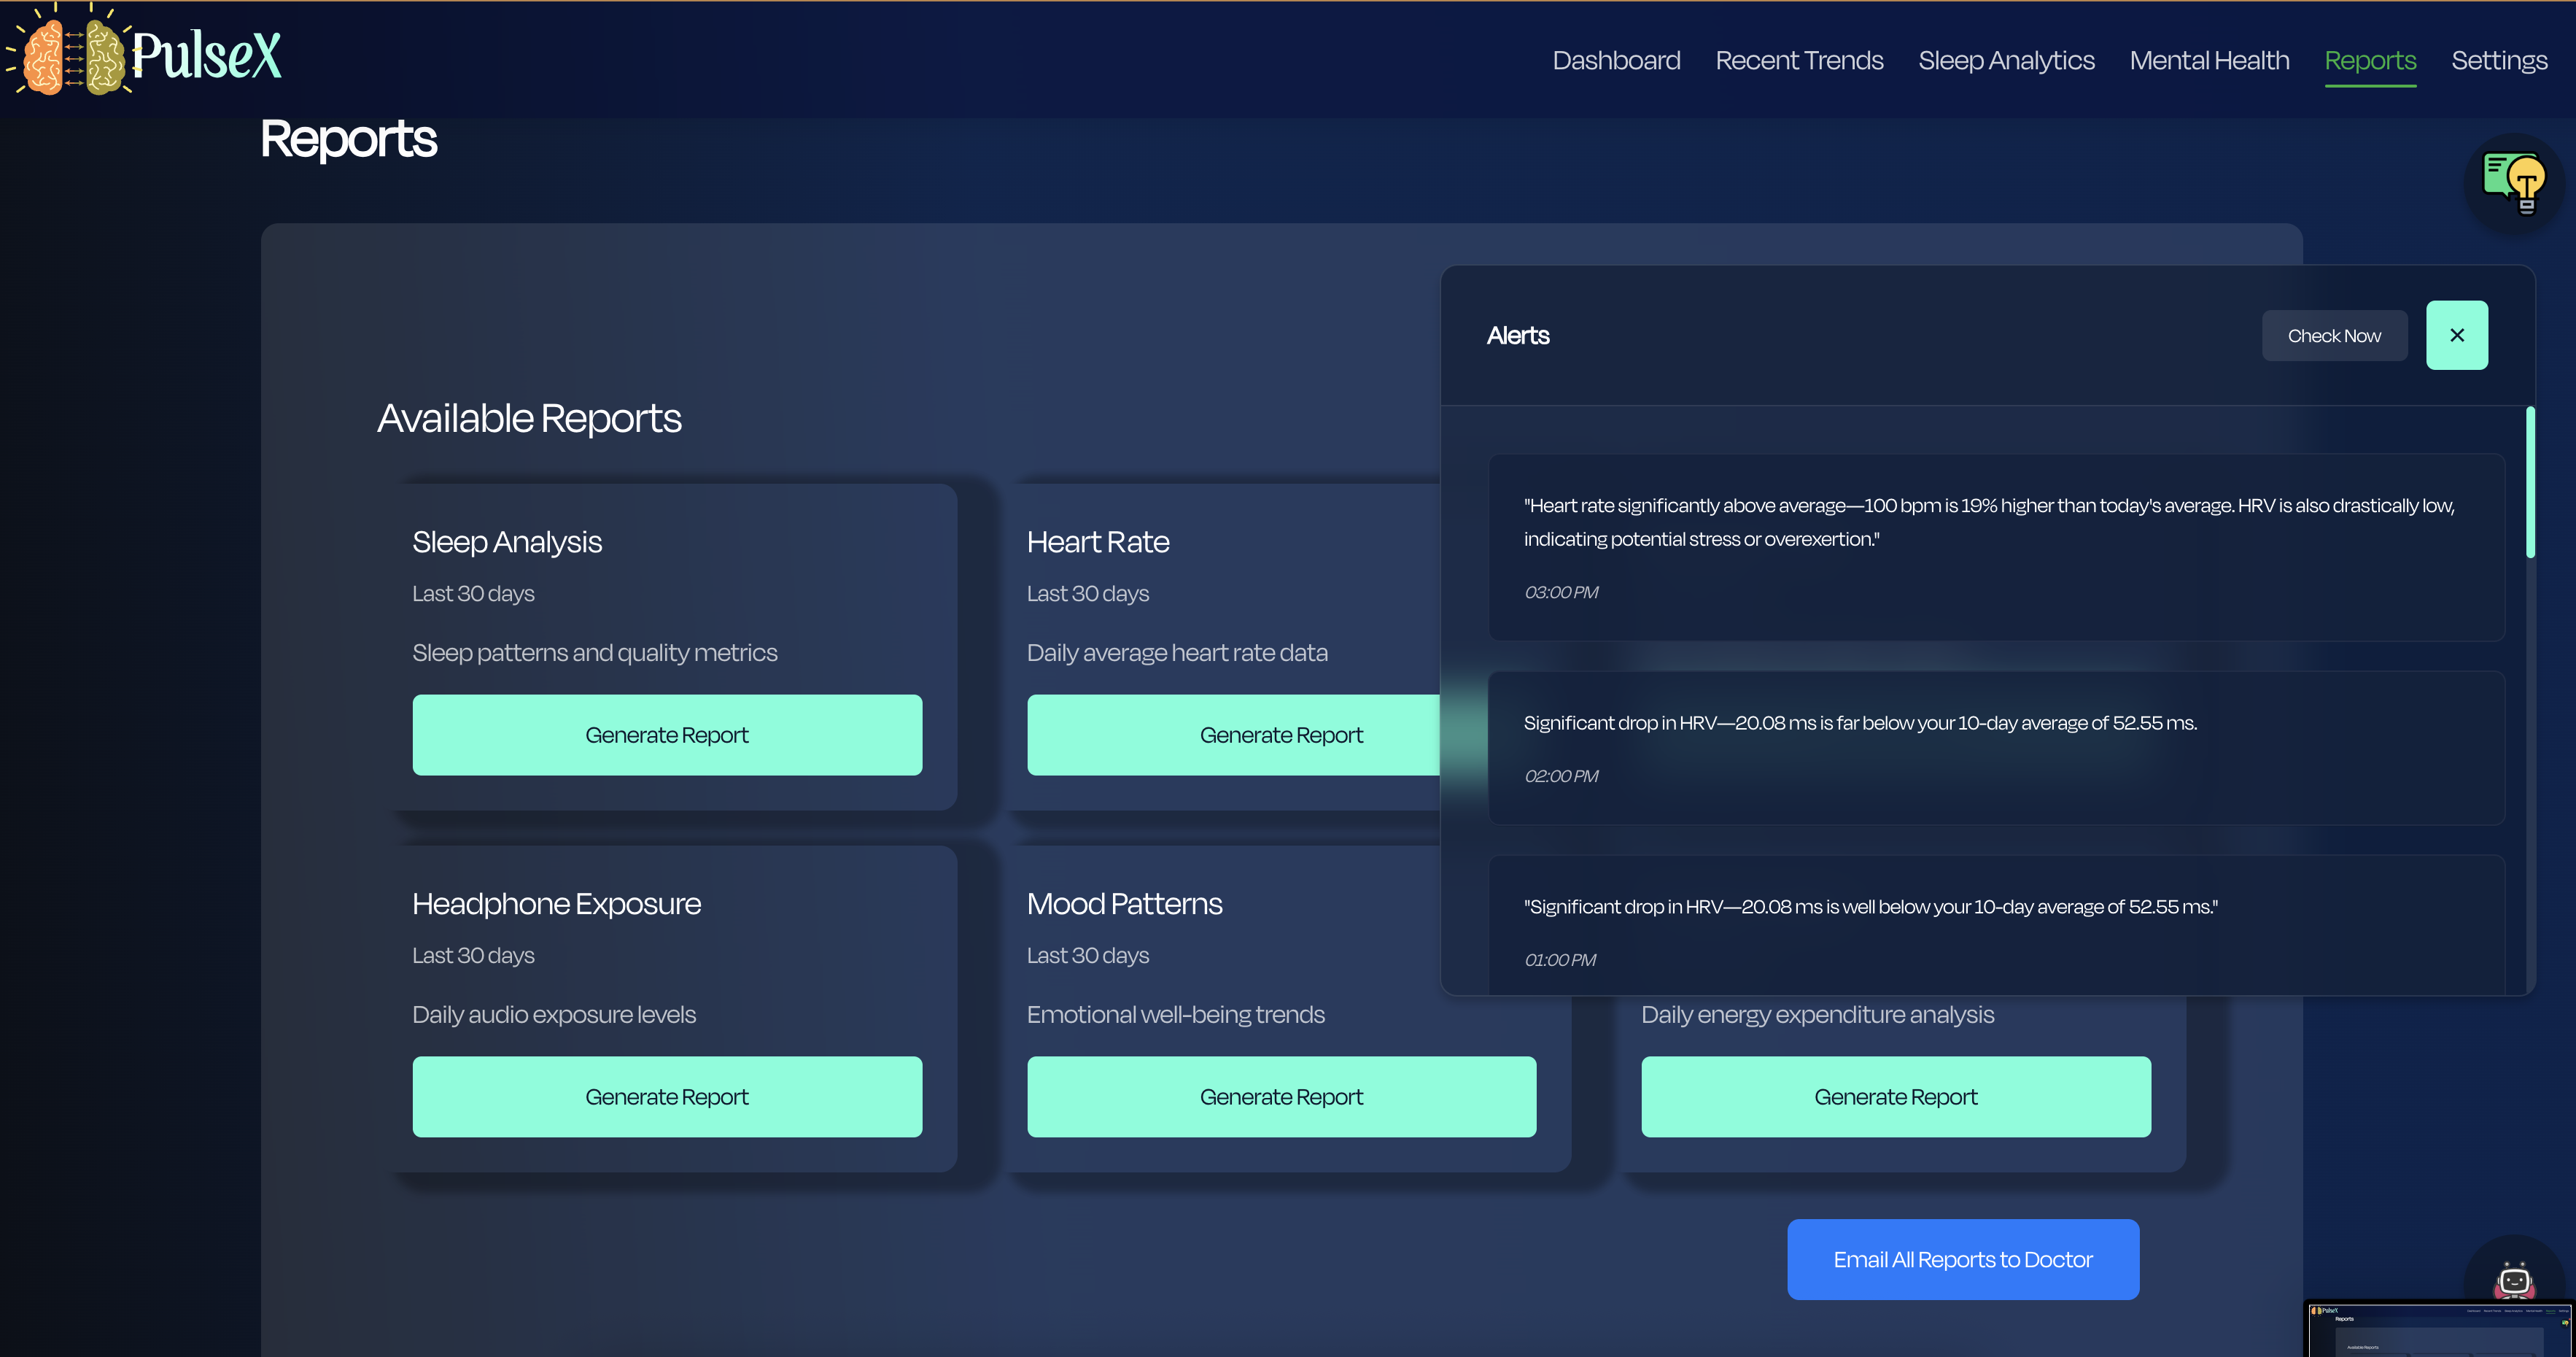
Task: Close the Alerts panel with X
Action: click(2456, 336)
